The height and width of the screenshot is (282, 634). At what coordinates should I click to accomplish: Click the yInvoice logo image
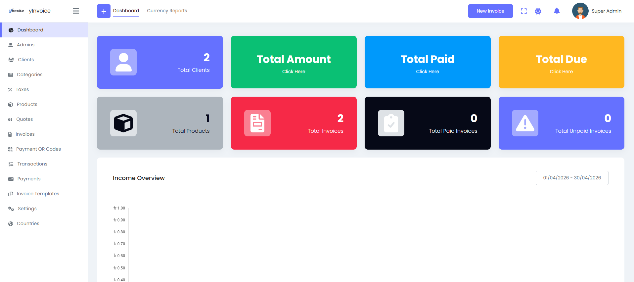pos(17,11)
